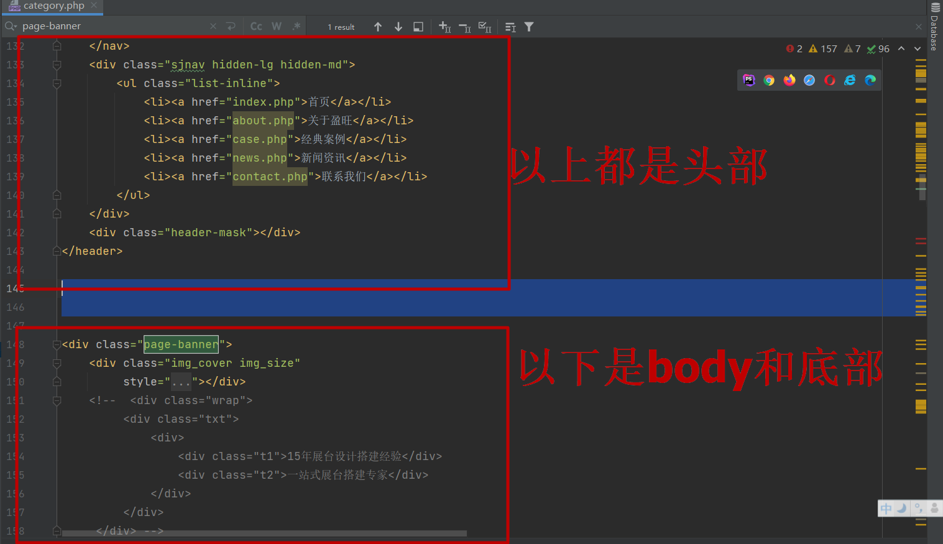Screen dimensions: 943x544
Task: Open search history dropdown magnifier
Action: [x=11, y=26]
